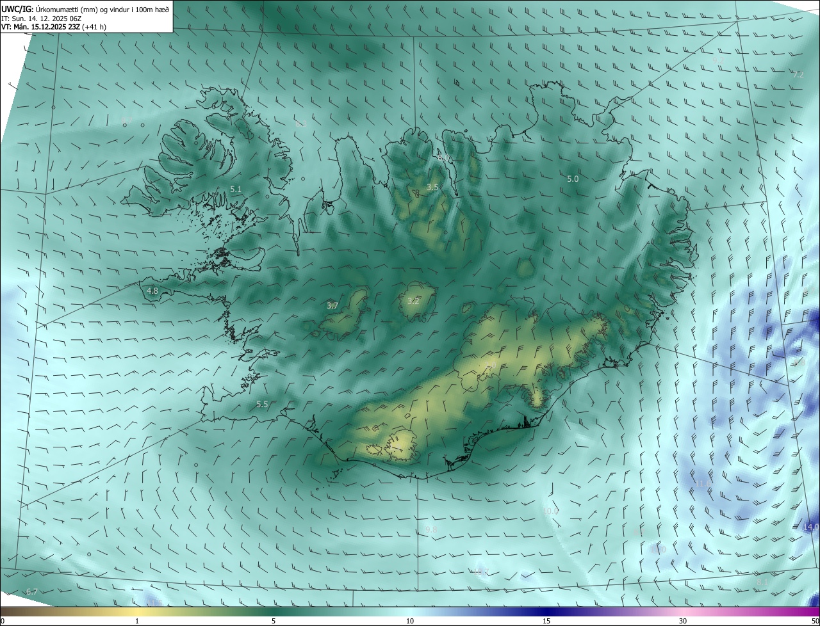Image resolution: width=820 pixels, height=626 pixels.
Task: Click the map value 5.0 in northeast Iceland
Action: (x=573, y=179)
